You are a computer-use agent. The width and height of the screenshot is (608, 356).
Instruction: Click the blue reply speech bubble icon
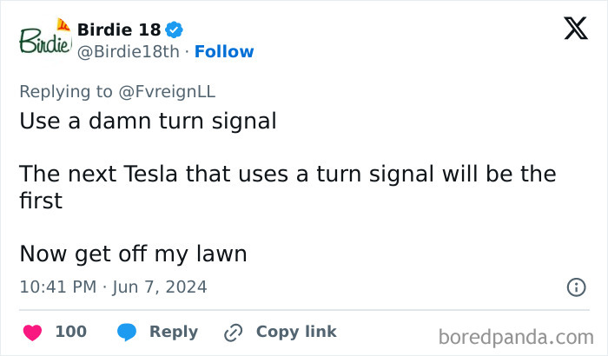click(x=127, y=332)
